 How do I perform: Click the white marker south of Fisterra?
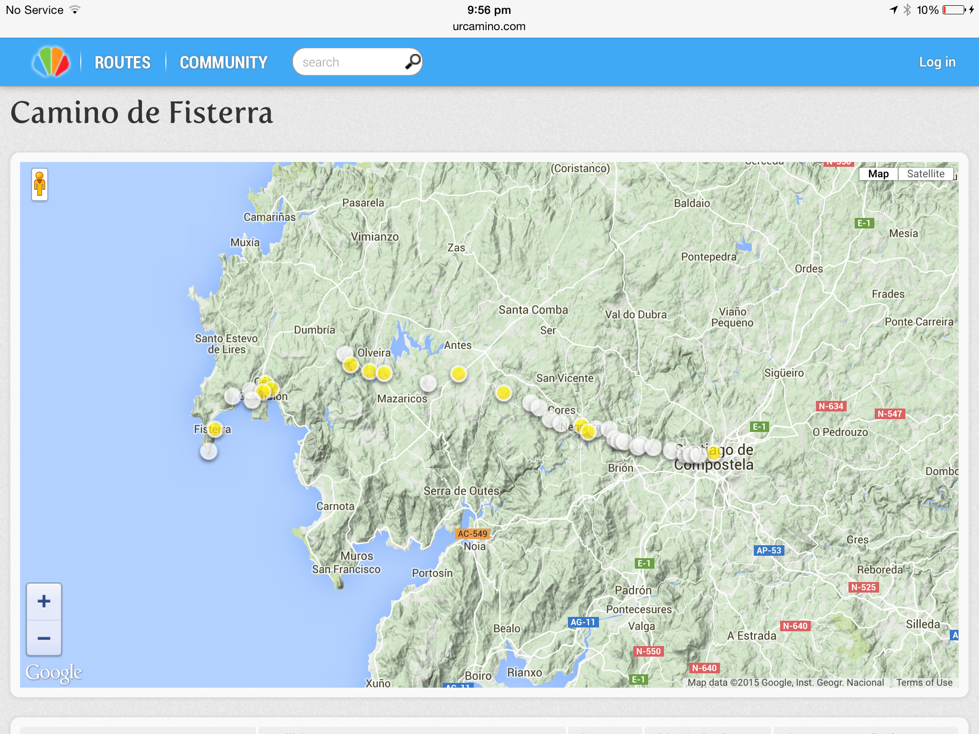tap(208, 451)
